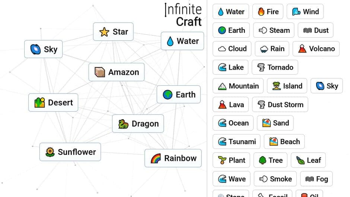This screenshot has width=350, height=197.
Task: Pick the Dust Storm element
Action: (280, 105)
